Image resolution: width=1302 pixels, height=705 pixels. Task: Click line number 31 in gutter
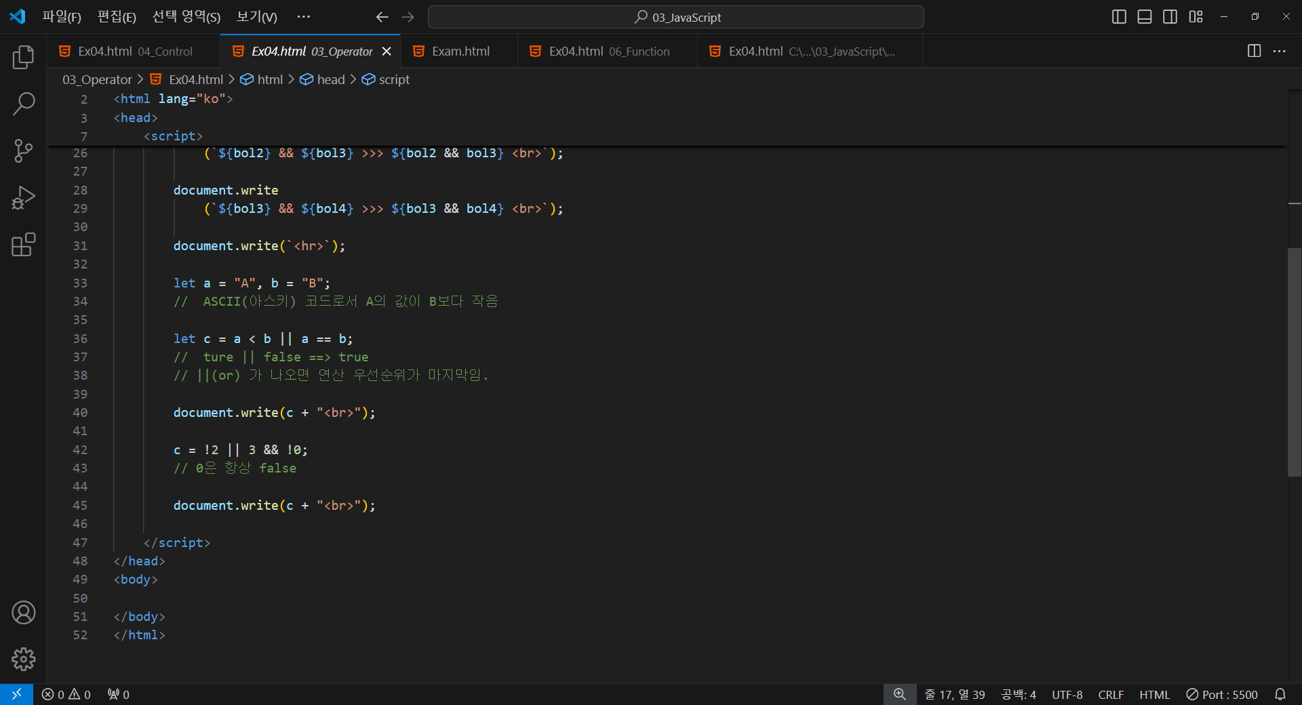coord(80,245)
